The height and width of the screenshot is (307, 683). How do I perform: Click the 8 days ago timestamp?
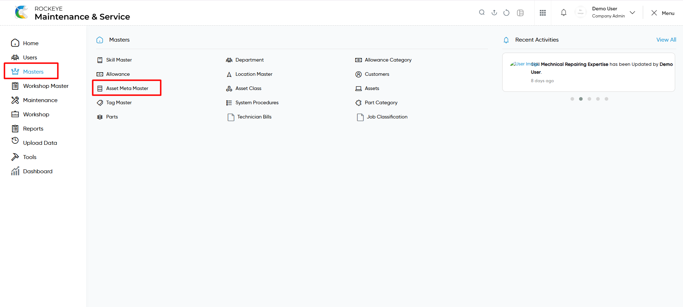542,81
